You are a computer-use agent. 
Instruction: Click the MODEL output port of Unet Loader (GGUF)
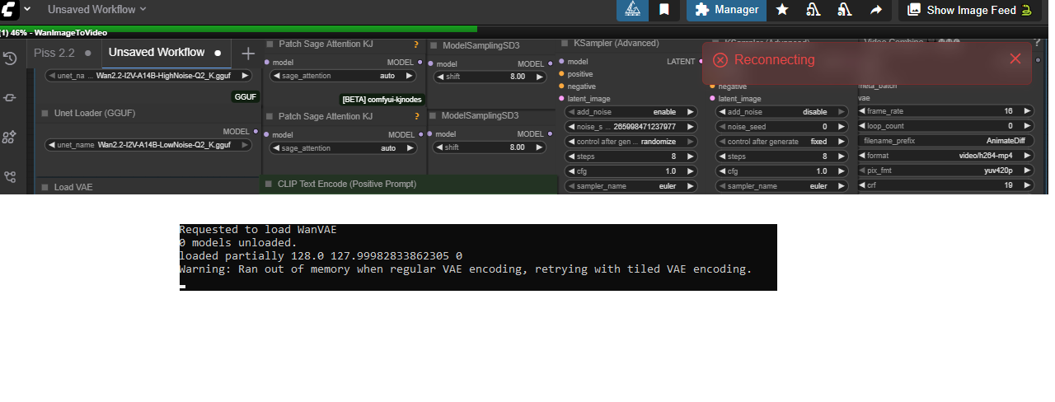255,131
